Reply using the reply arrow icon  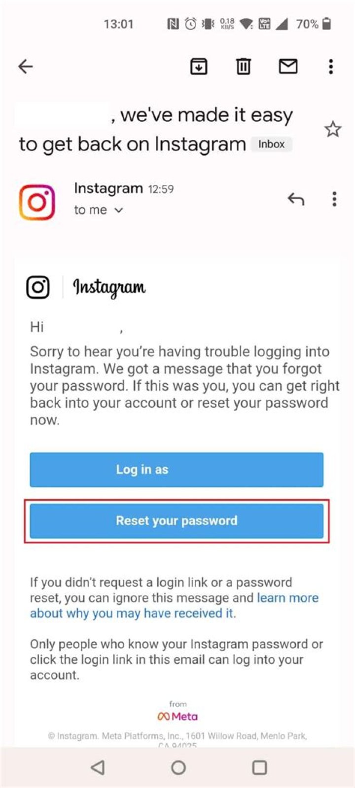click(296, 199)
